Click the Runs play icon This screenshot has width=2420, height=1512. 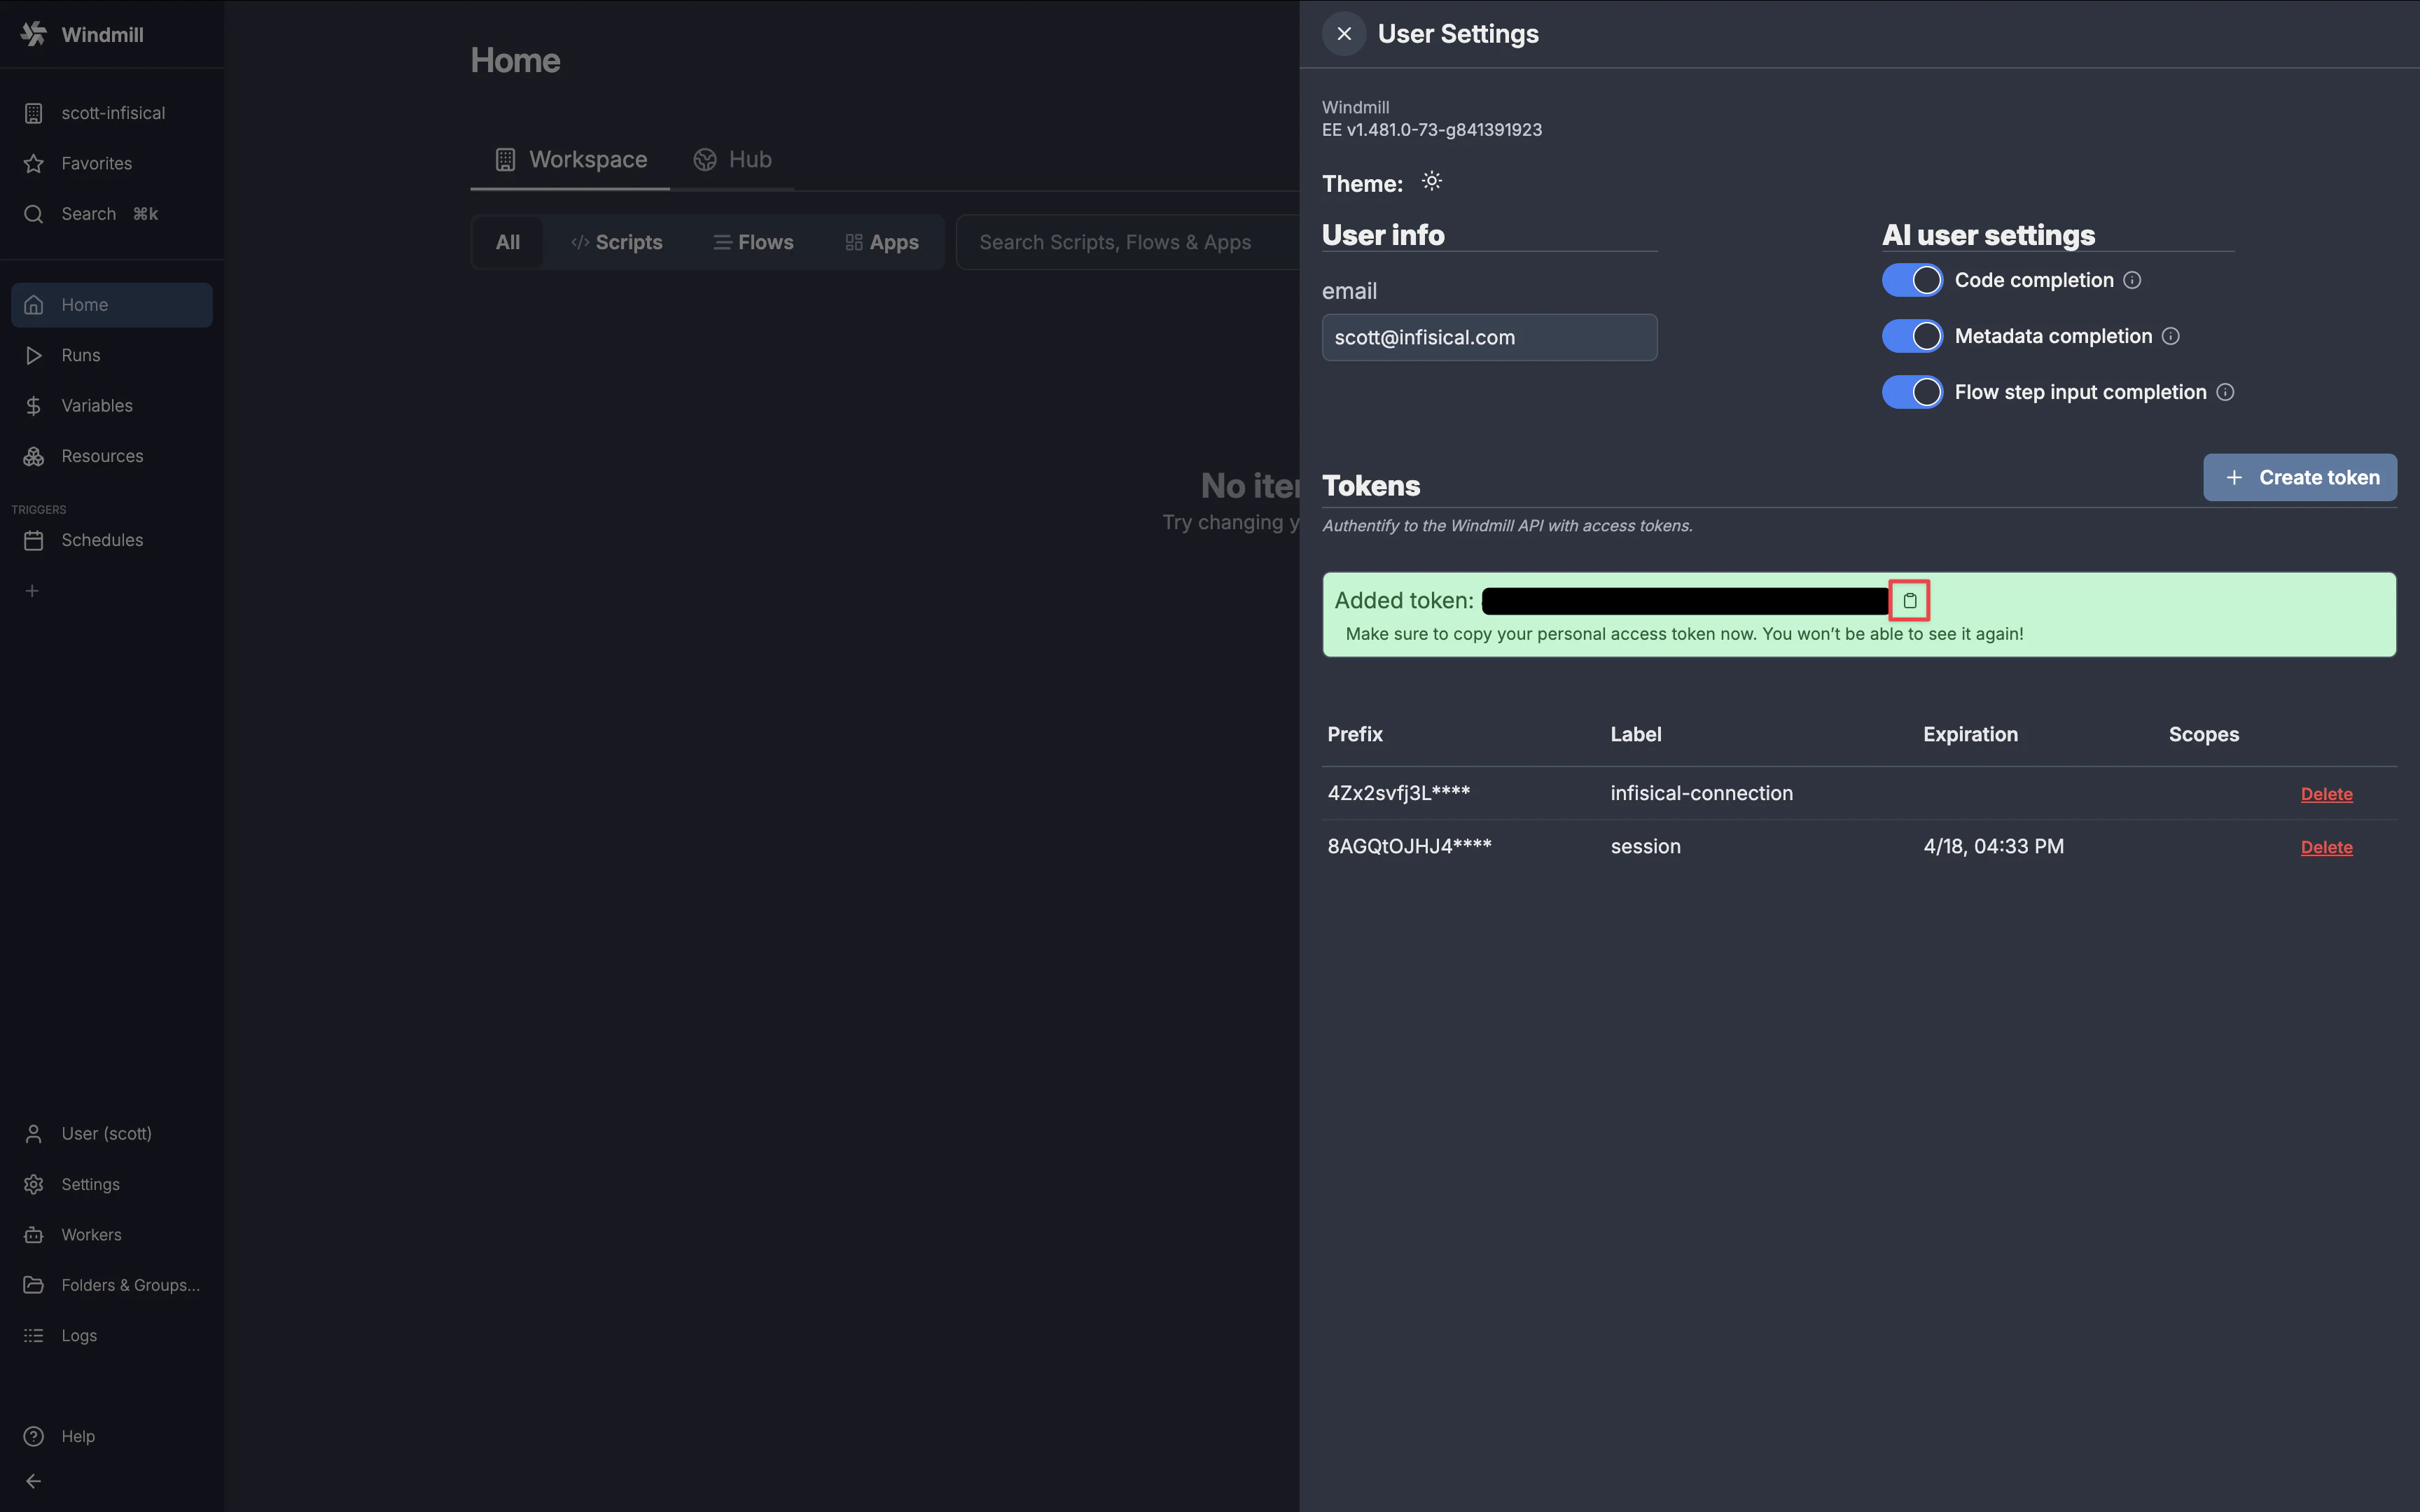[x=34, y=355]
